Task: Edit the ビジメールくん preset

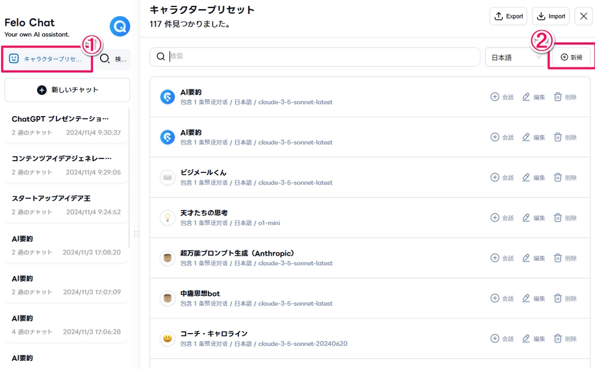Action: pyautogui.click(x=533, y=178)
